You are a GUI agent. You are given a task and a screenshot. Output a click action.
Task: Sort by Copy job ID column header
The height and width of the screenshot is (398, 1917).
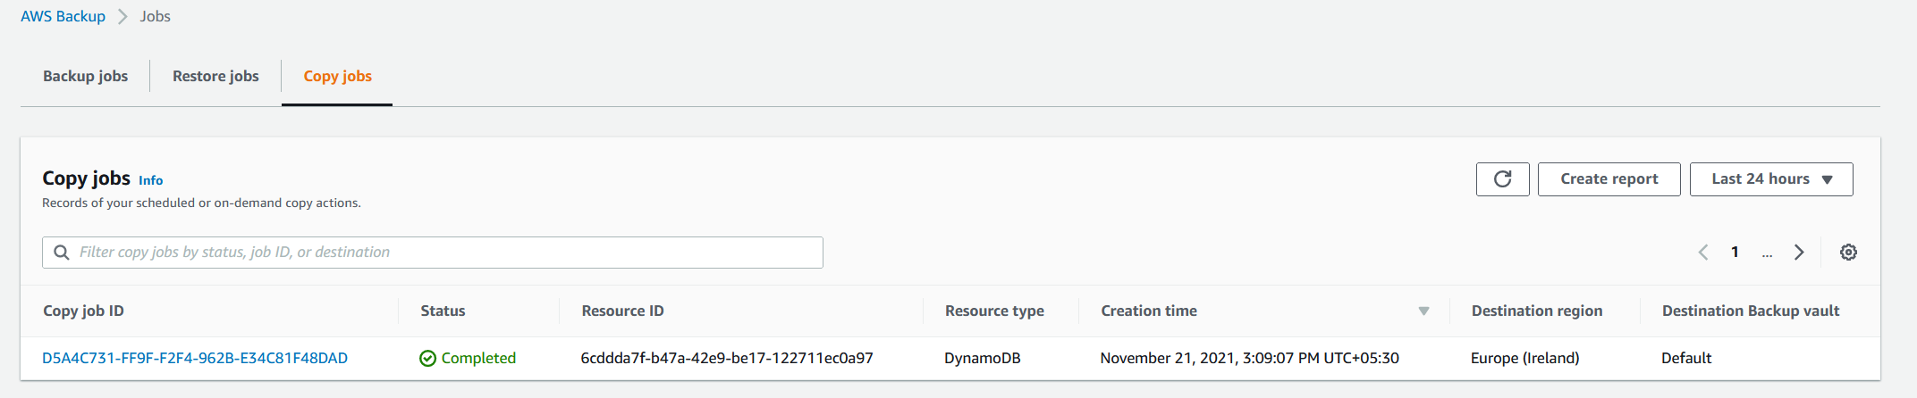click(x=83, y=311)
